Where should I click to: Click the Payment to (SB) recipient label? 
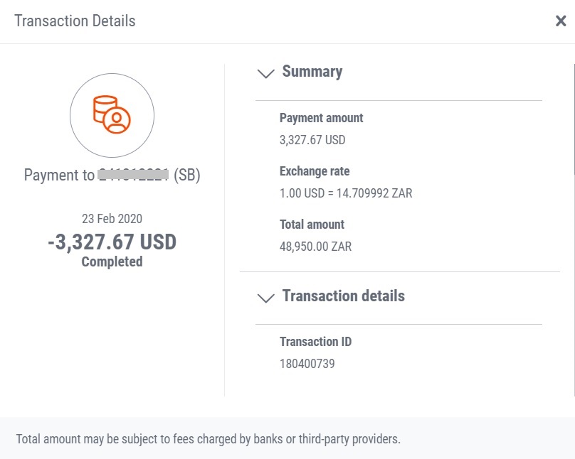point(112,175)
